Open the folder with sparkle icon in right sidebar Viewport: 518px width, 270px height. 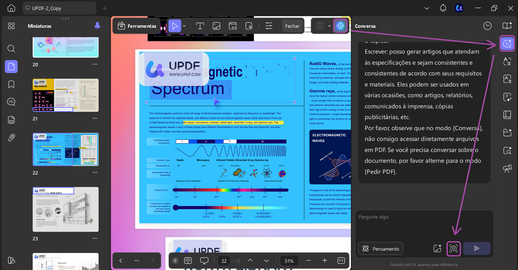[x=507, y=133]
